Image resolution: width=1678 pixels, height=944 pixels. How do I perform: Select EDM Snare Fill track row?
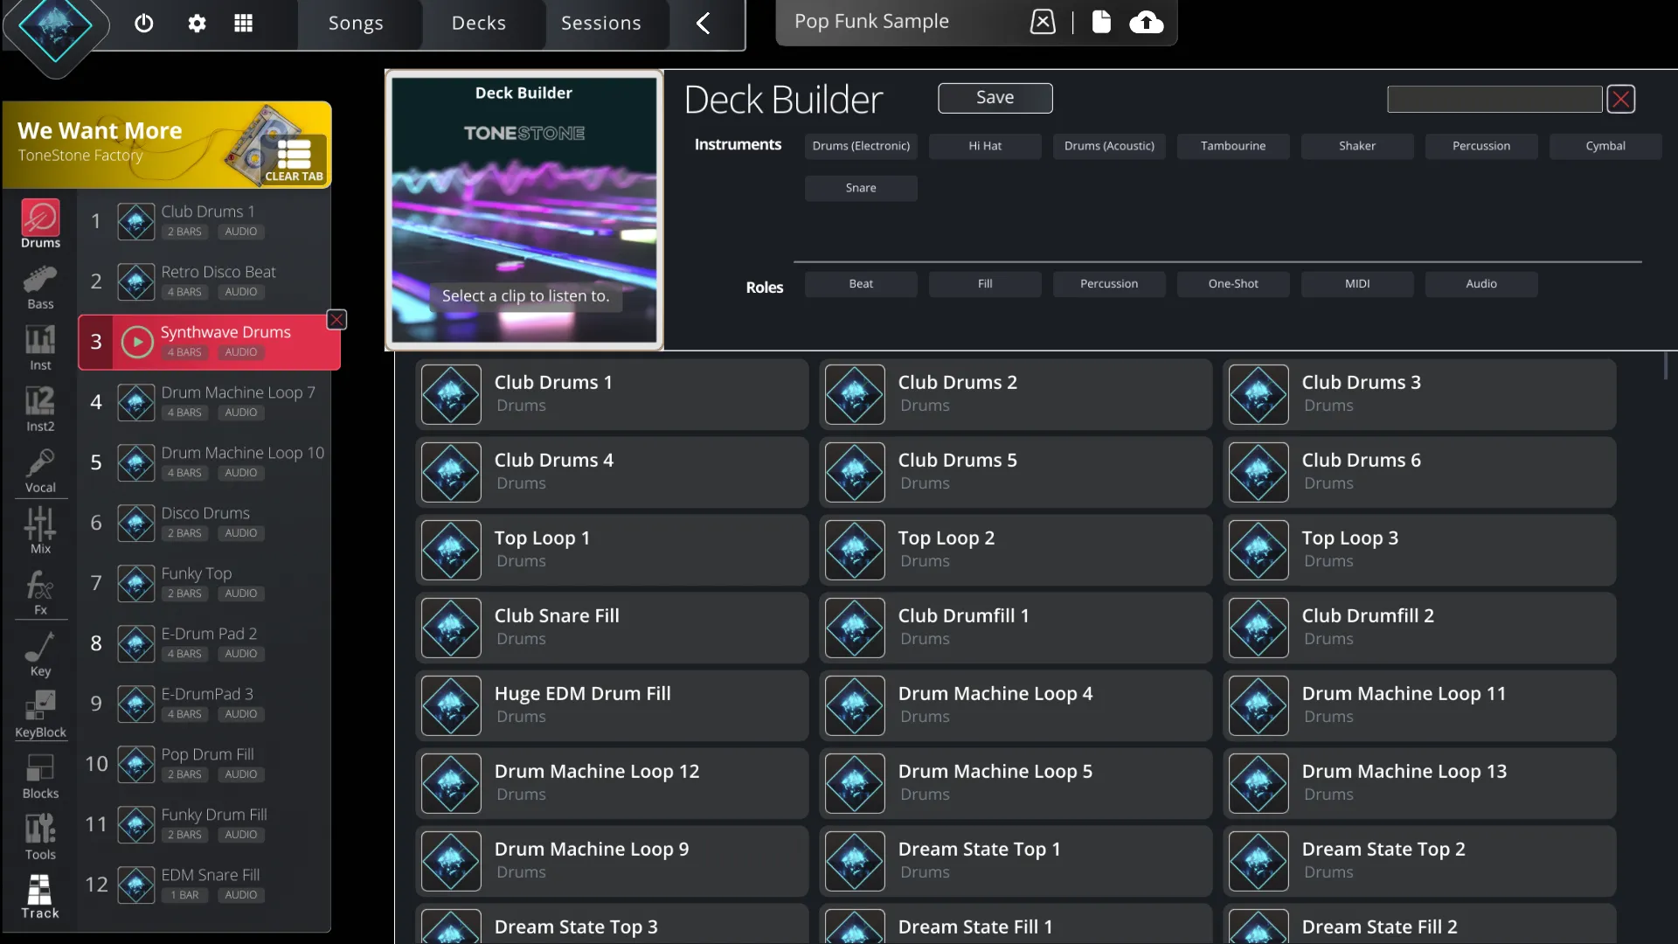[205, 885]
